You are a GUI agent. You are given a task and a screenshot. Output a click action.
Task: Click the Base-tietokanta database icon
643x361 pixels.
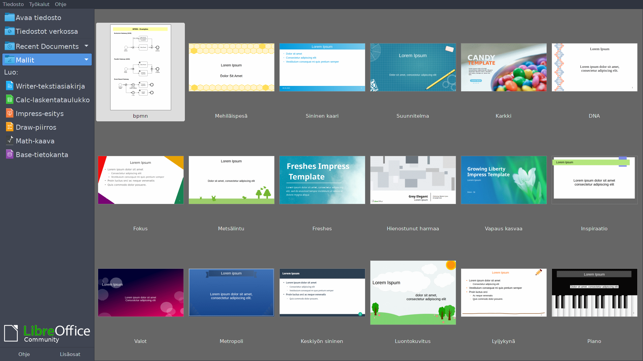10,154
